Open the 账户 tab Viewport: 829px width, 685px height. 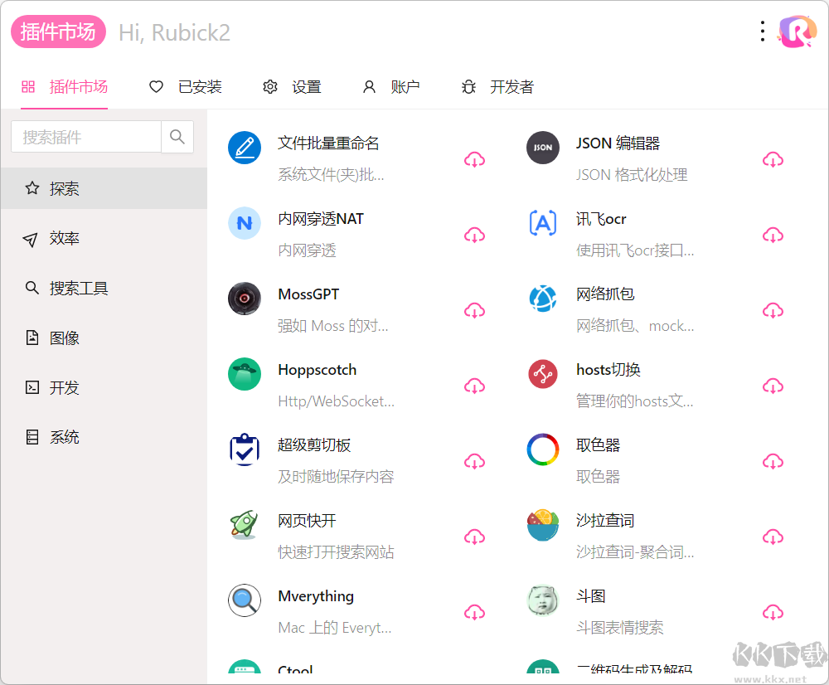point(391,87)
